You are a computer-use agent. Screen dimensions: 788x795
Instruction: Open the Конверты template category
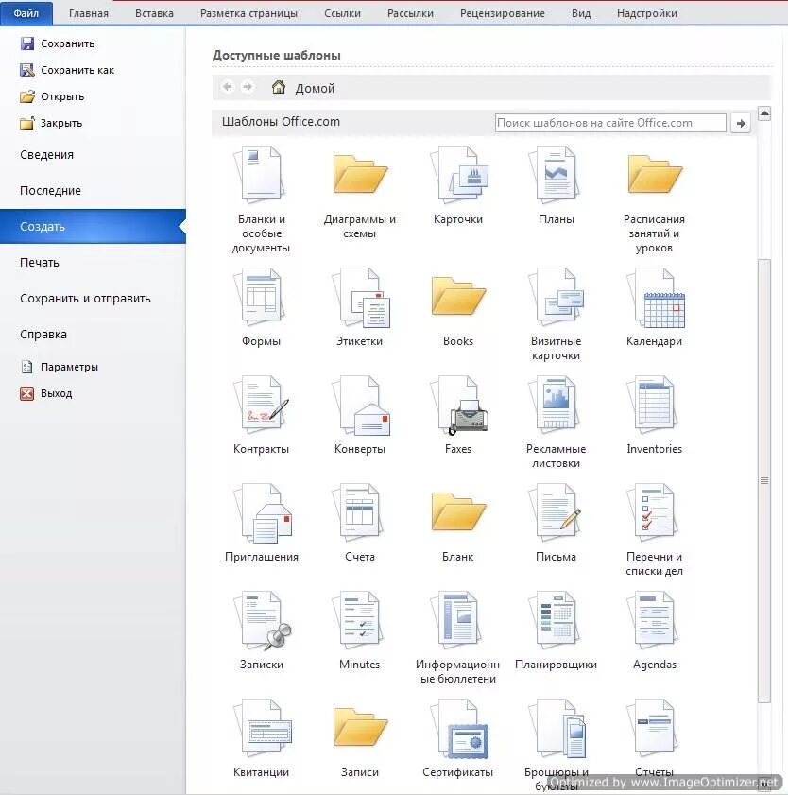coord(359,415)
